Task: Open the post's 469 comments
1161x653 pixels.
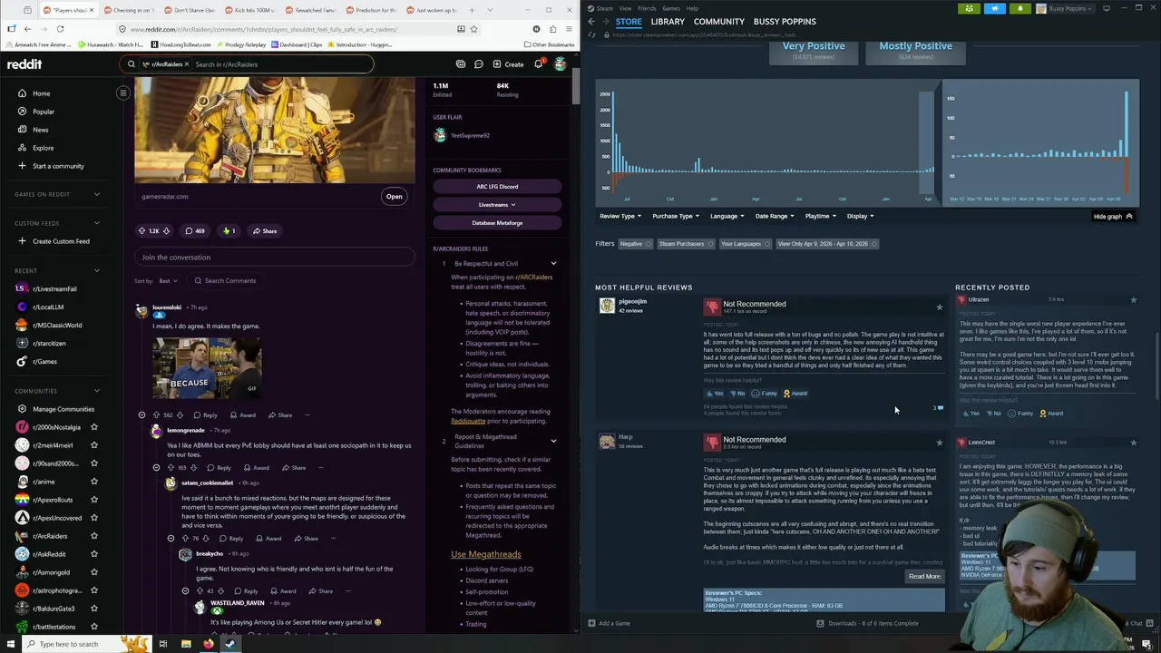Action: (x=195, y=231)
